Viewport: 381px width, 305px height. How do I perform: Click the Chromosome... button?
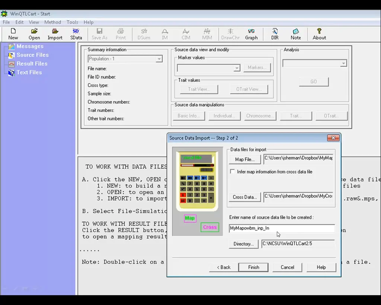[260, 116]
